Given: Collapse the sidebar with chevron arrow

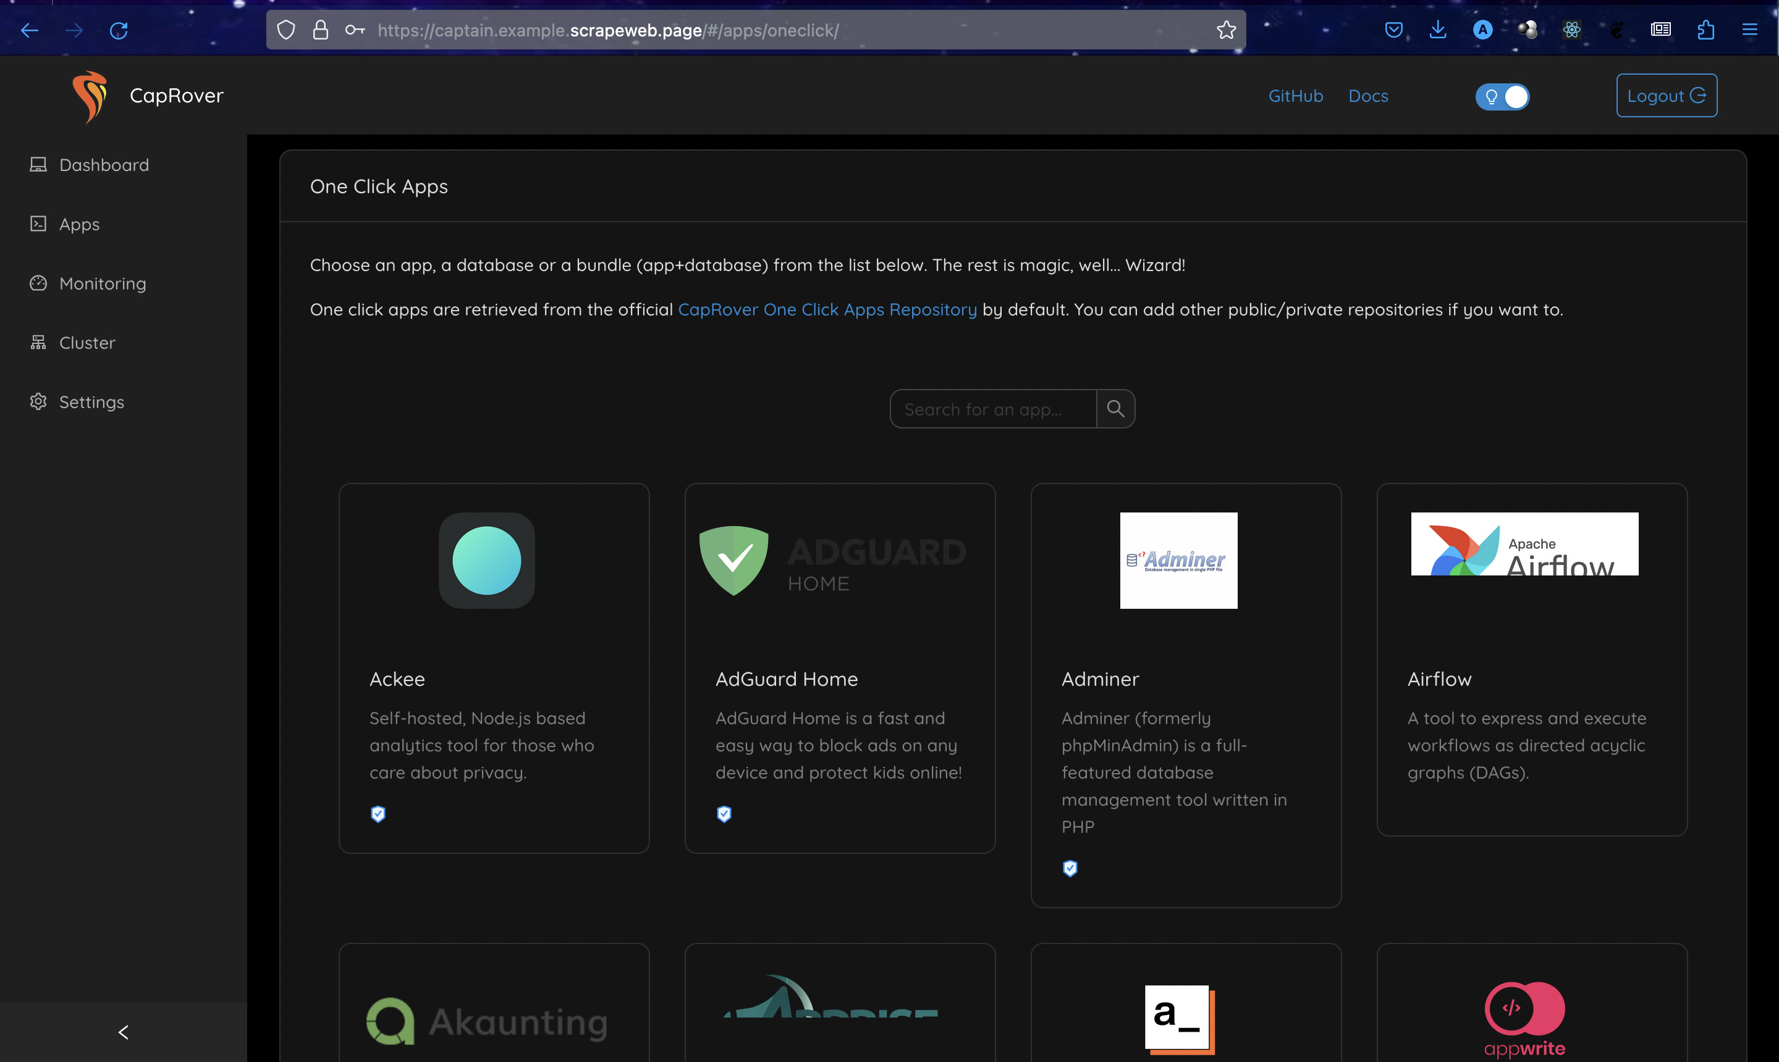Looking at the screenshot, I should 123,1032.
